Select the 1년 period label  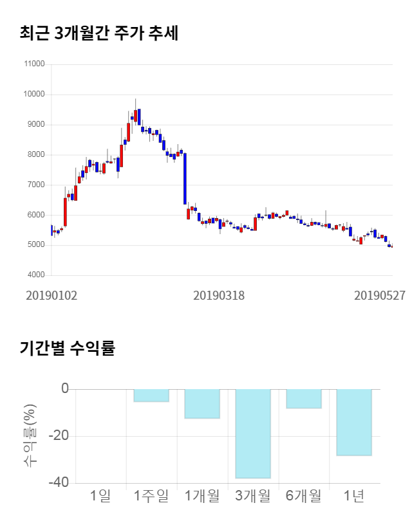tap(354, 495)
